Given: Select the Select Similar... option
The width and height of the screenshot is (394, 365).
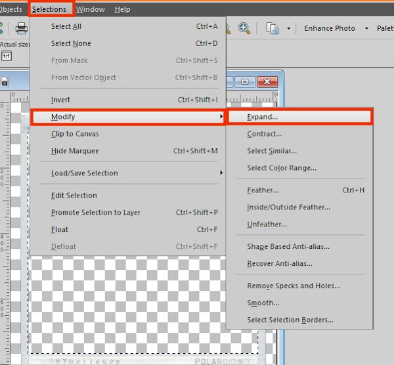Looking at the screenshot, I should 299,151.
